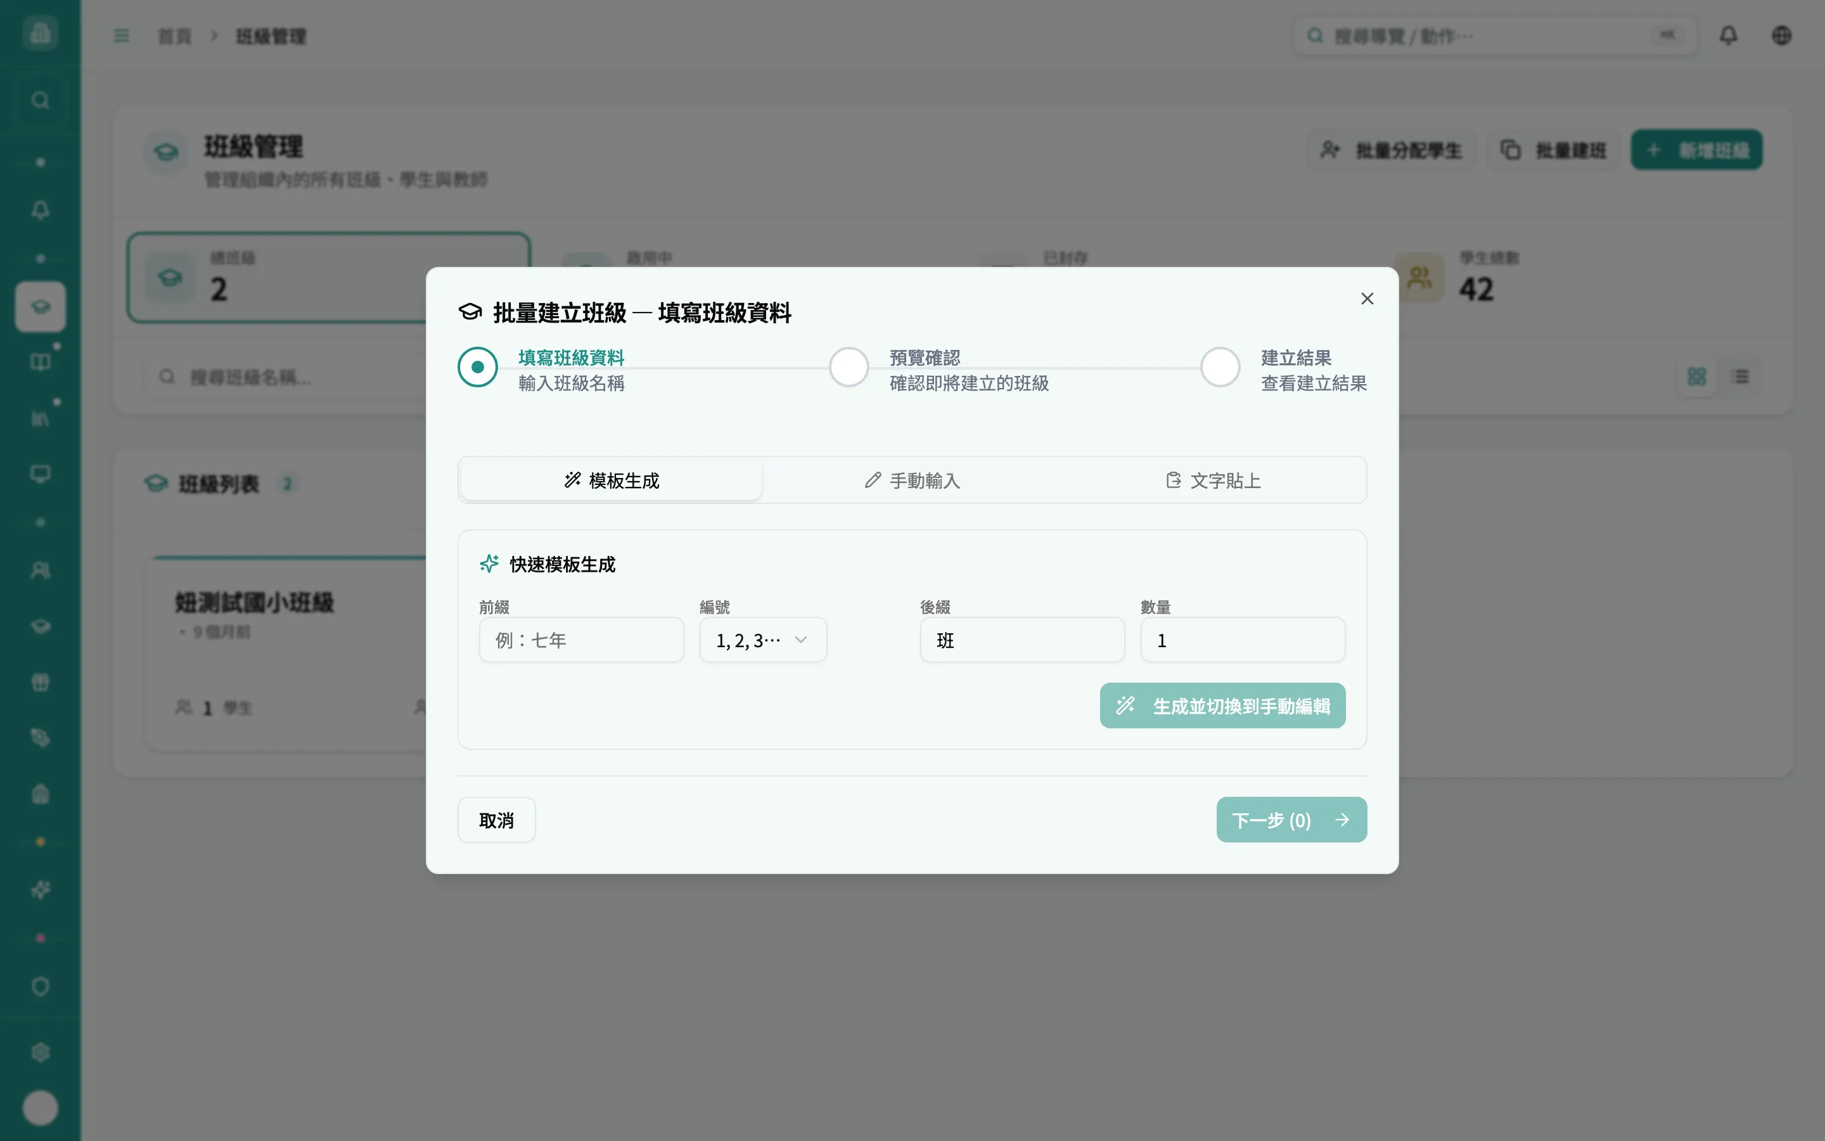
Task: Click the sidebar house icon
Action: (x=40, y=794)
